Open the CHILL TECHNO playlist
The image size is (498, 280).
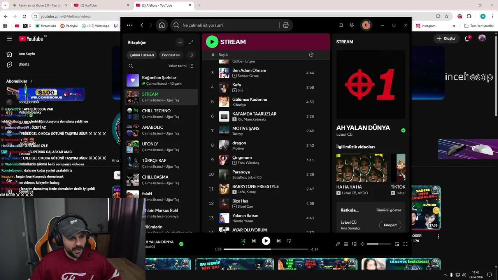pyautogui.click(x=161, y=114)
